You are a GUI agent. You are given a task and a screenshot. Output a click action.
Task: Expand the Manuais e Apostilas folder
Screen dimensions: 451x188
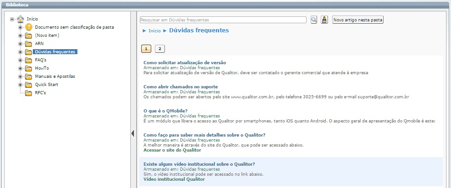20,76
